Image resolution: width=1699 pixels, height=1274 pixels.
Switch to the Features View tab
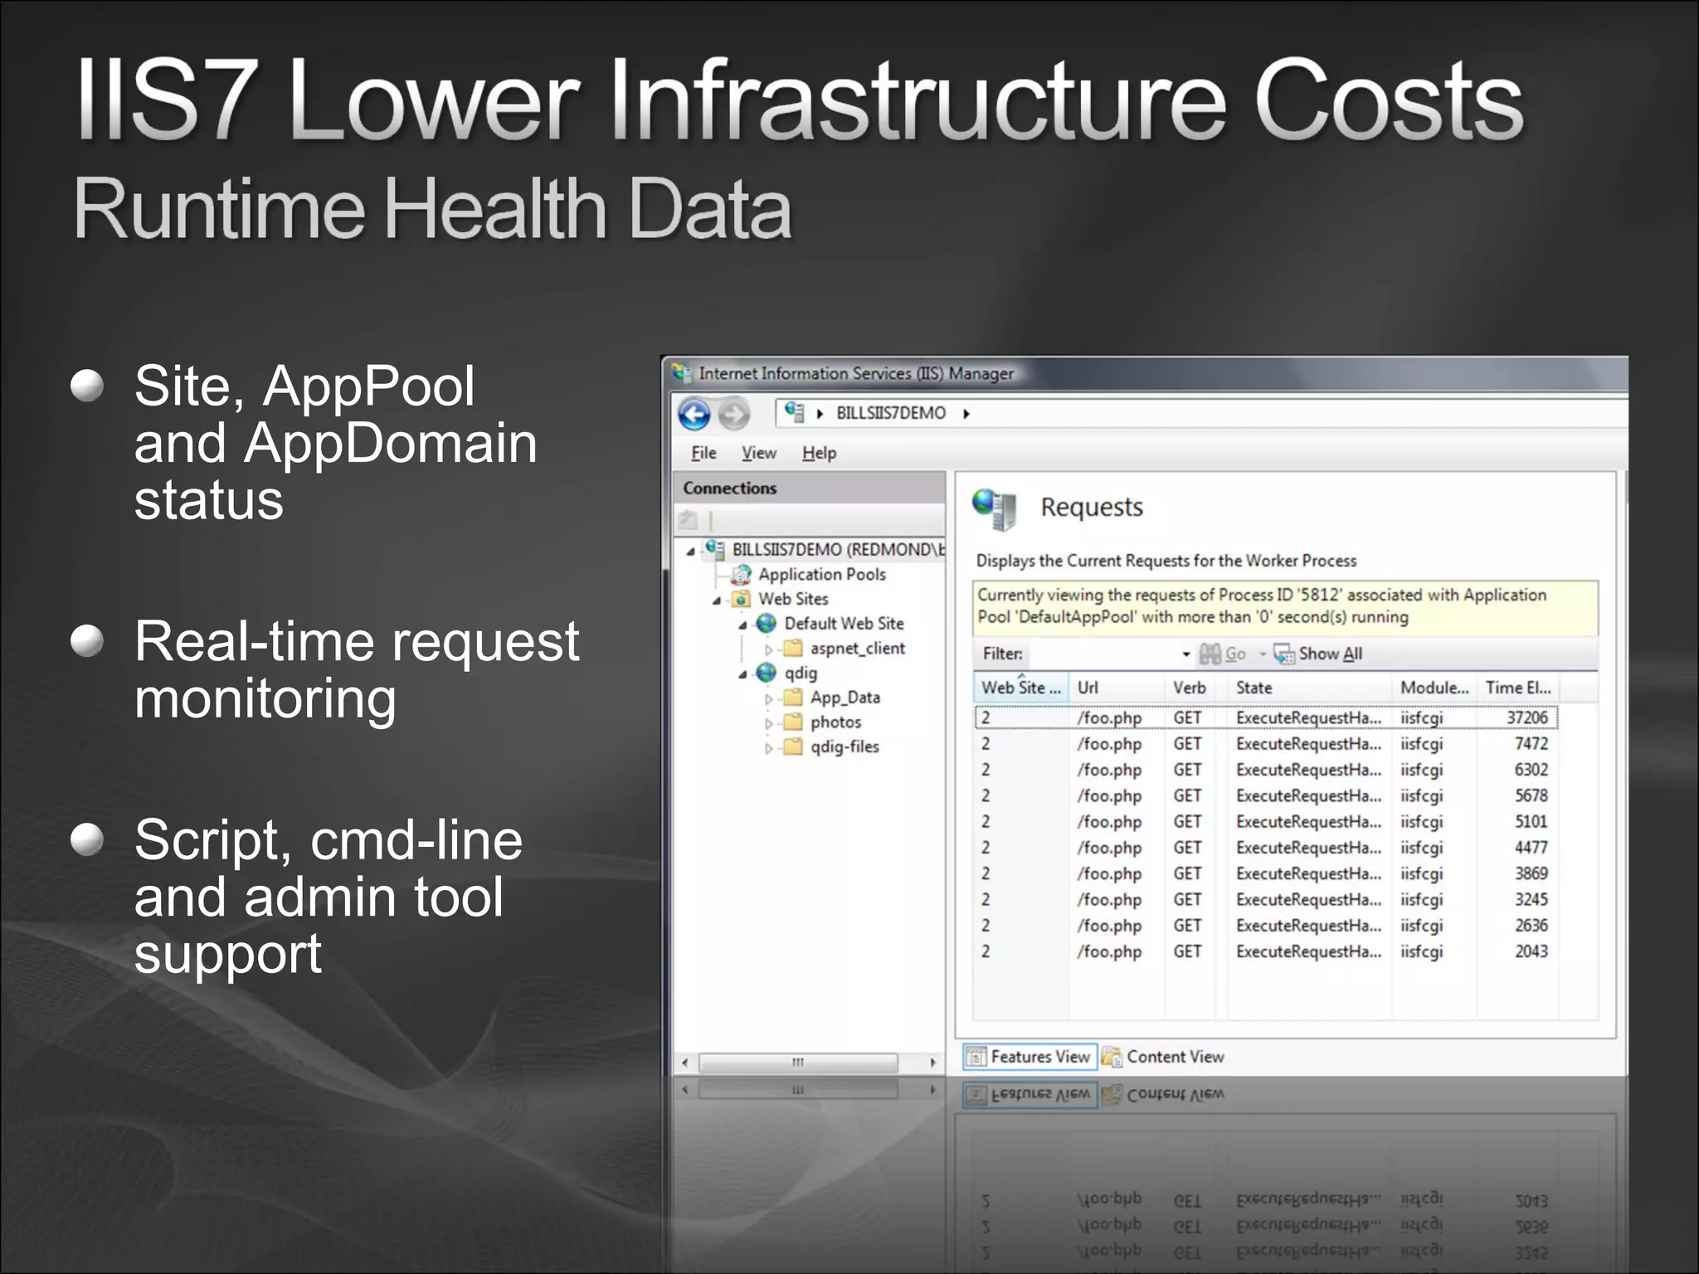(1030, 1057)
